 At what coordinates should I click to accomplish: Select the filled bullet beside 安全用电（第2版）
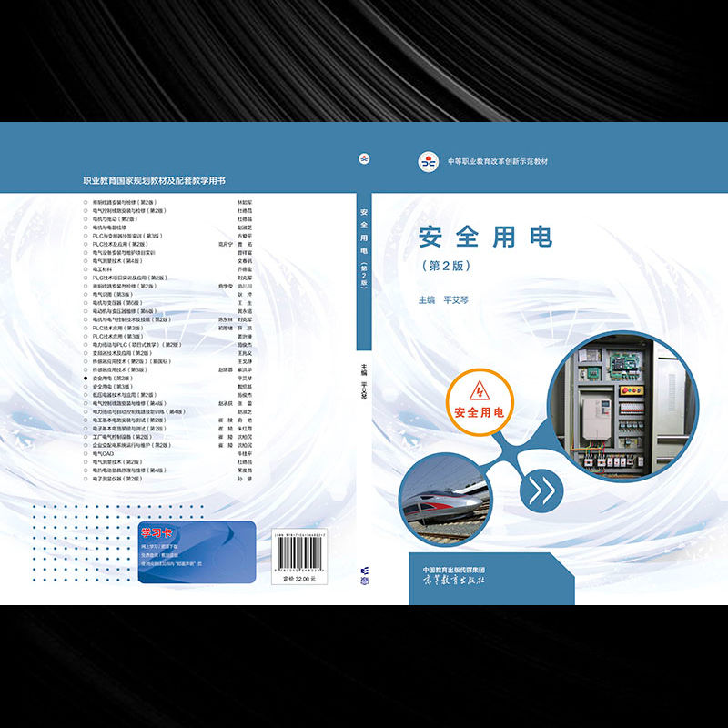tap(86, 379)
